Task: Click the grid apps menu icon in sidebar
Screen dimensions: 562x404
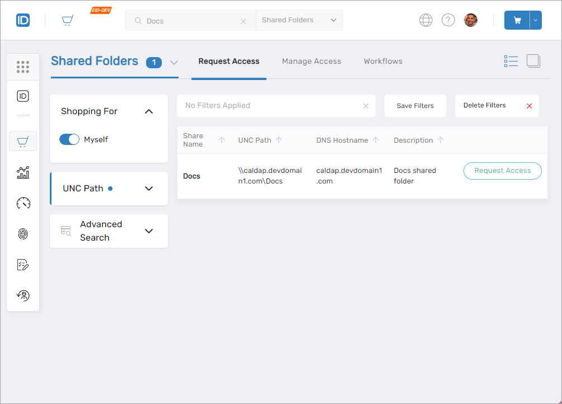Action: tap(23, 67)
